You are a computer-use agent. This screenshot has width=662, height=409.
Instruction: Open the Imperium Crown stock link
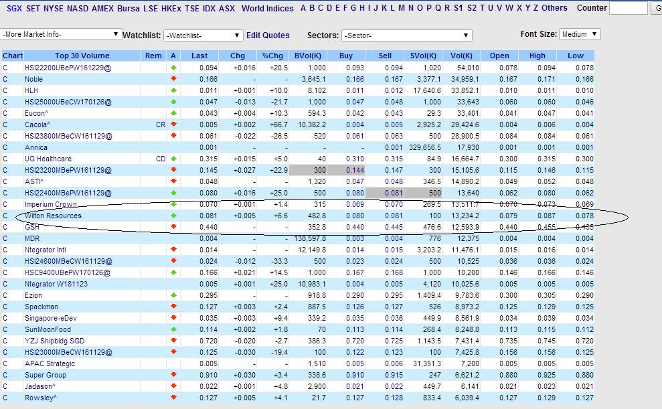coord(51,205)
